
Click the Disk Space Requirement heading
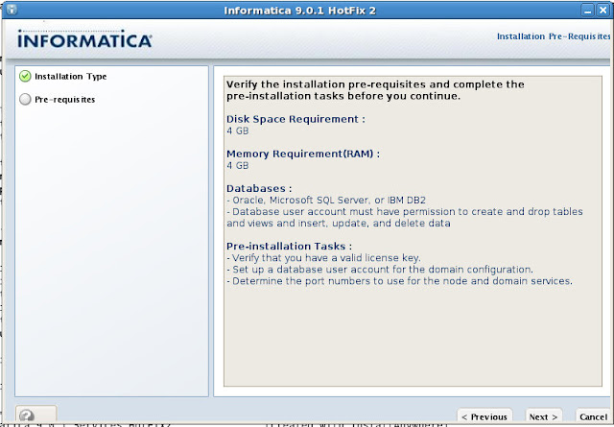pyautogui.click(x=295, y=119)
